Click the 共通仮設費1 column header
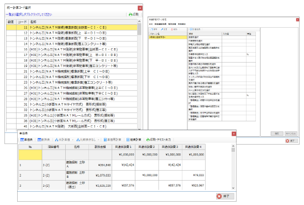The width and height of the screenshot is (304, 205). click(123, 147)
